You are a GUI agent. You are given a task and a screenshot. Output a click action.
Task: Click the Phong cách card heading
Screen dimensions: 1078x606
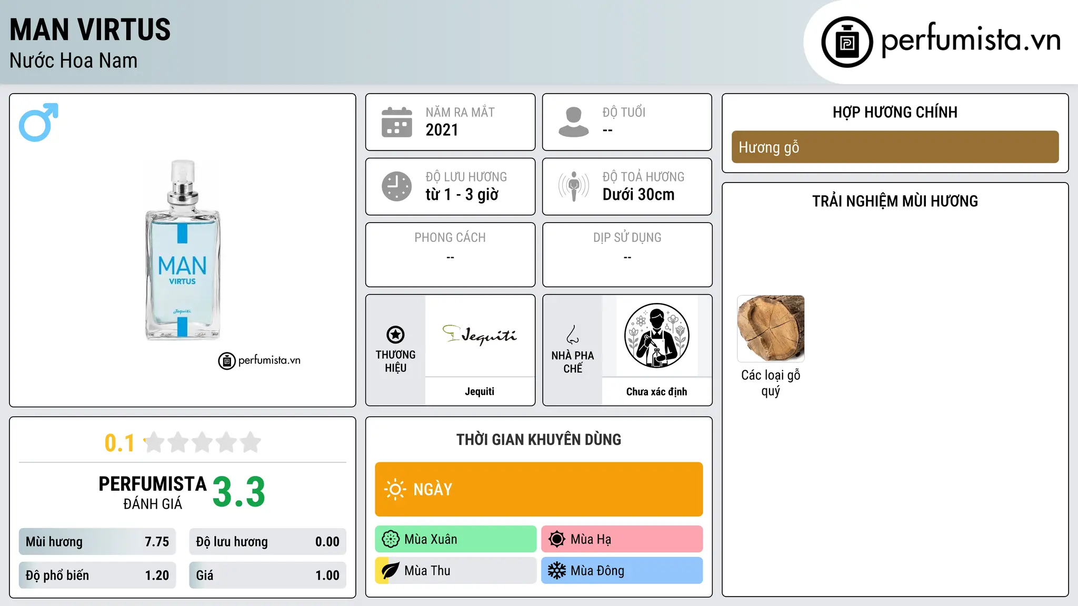point(450,237)
